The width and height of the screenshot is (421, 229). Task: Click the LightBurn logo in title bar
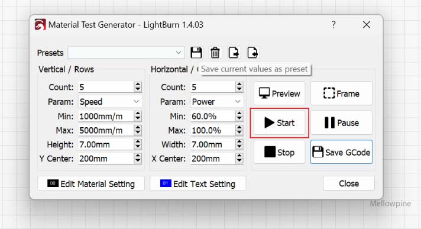pos(40,25)
